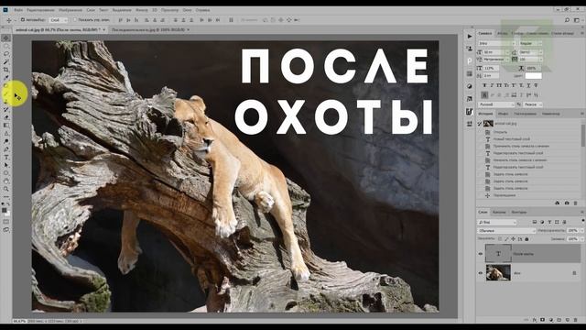Open the language Русский dropdown

pyautogui.click(x=496, y=104)
